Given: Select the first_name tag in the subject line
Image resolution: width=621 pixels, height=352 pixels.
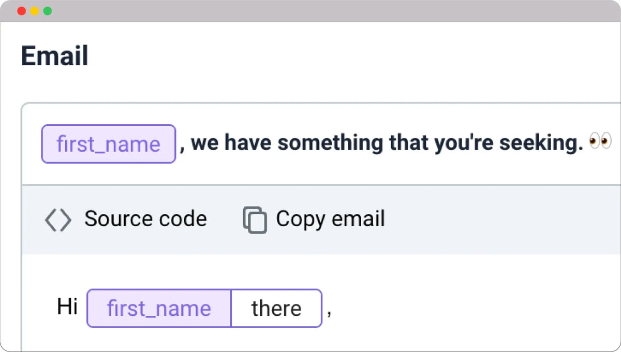Looking at the screenshot, I should (109, 144).
